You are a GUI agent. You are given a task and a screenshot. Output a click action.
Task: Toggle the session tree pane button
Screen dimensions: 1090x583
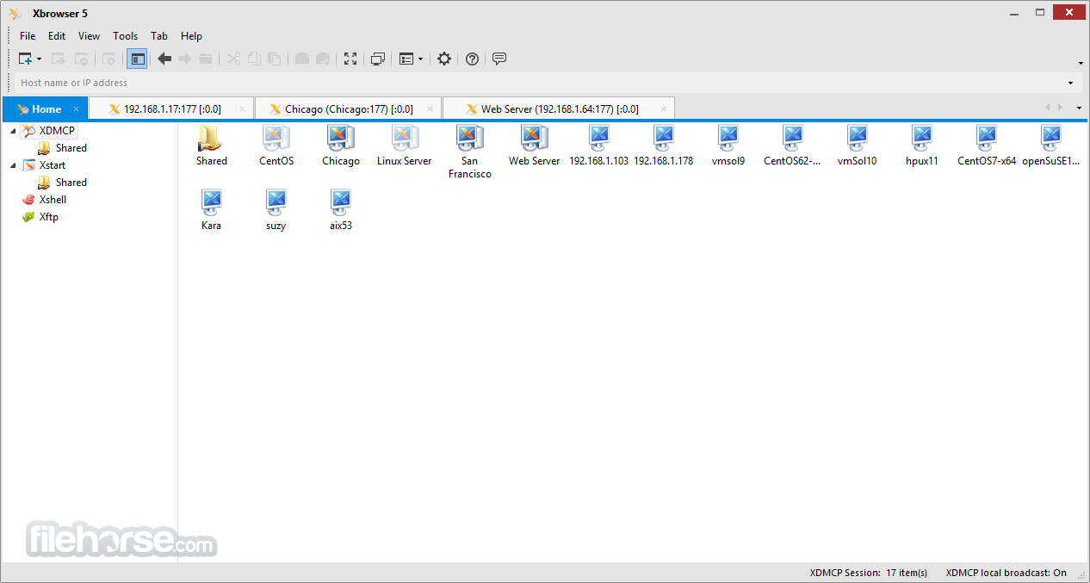pos(137,59)
